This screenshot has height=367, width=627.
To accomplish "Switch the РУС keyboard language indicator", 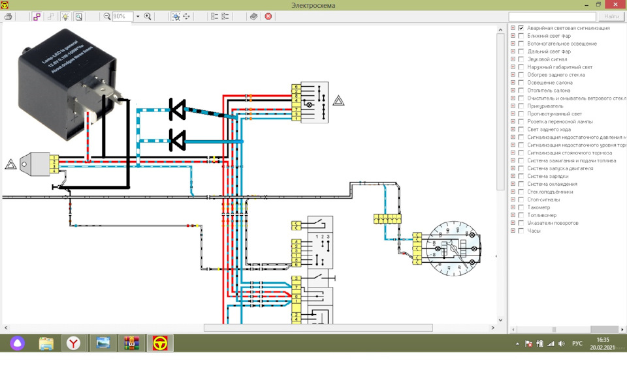I will click(577, 344).
